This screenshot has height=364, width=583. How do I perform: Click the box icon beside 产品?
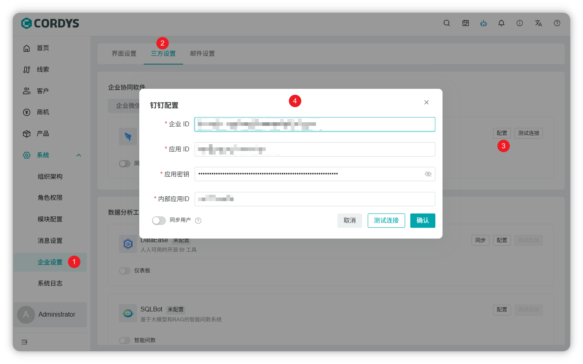(27, 134)
